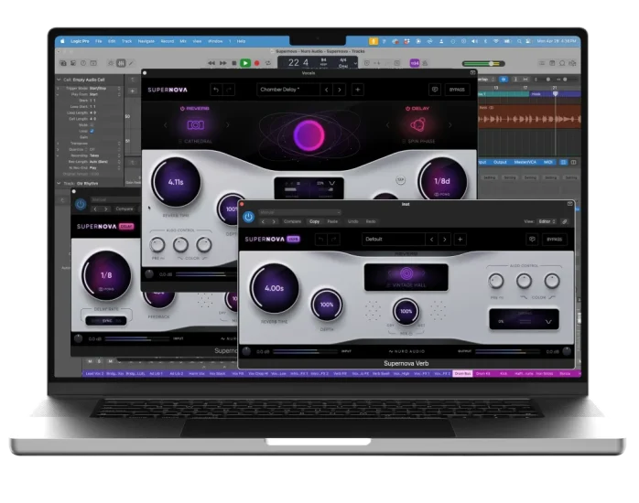Open the Record menu
This screenshot has height=503, width=639.
(x=168, y=41)
